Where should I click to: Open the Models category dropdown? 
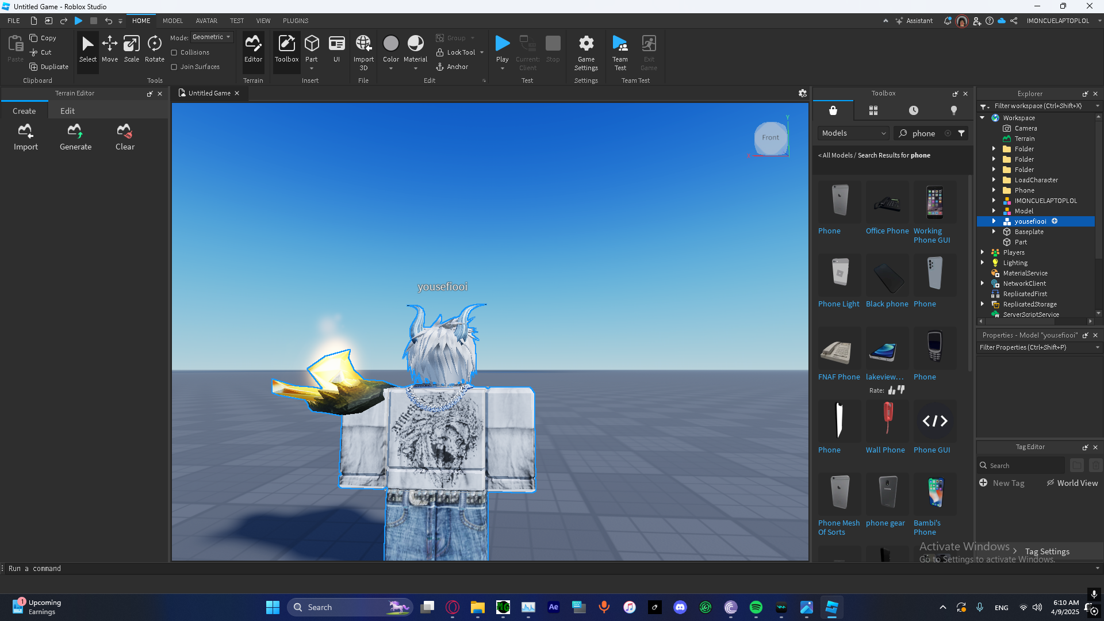point(853,133)
